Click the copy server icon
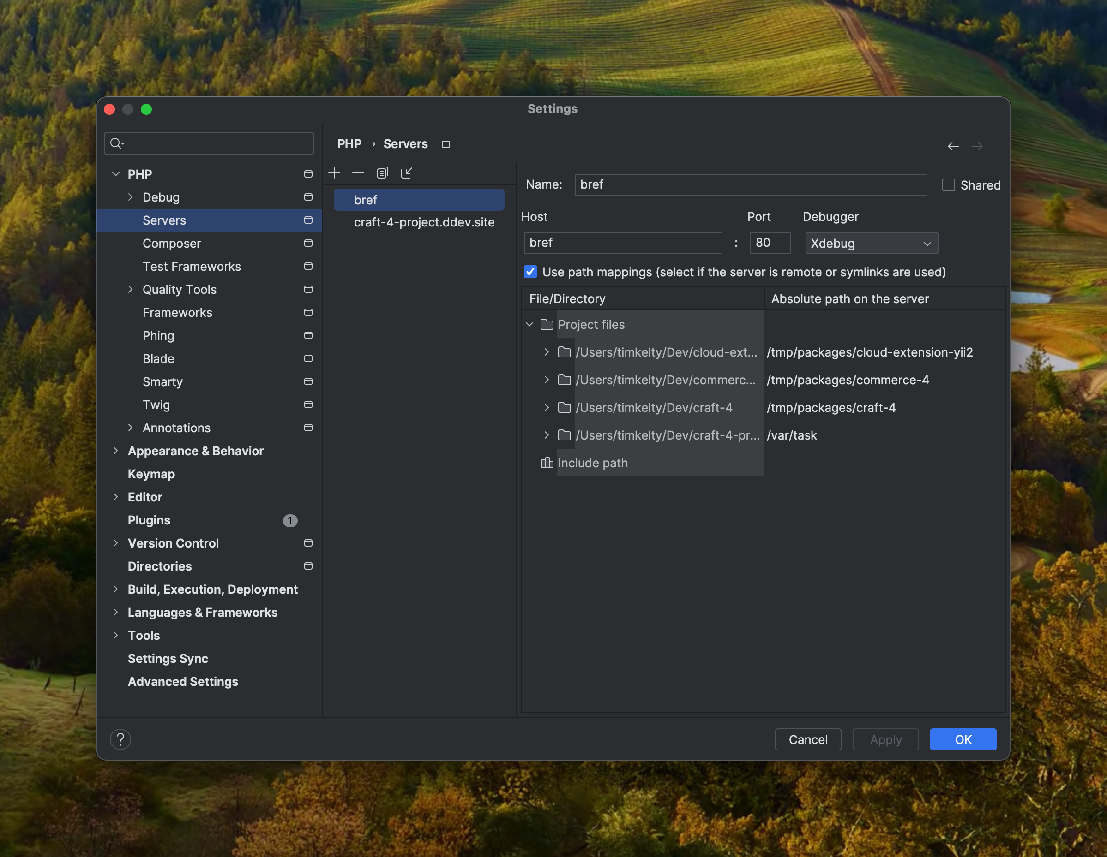 382,173
